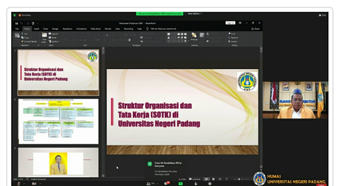344x186 pixels.
Task: Click the Save icon in title bar
Action: click(x=17, y=23)
